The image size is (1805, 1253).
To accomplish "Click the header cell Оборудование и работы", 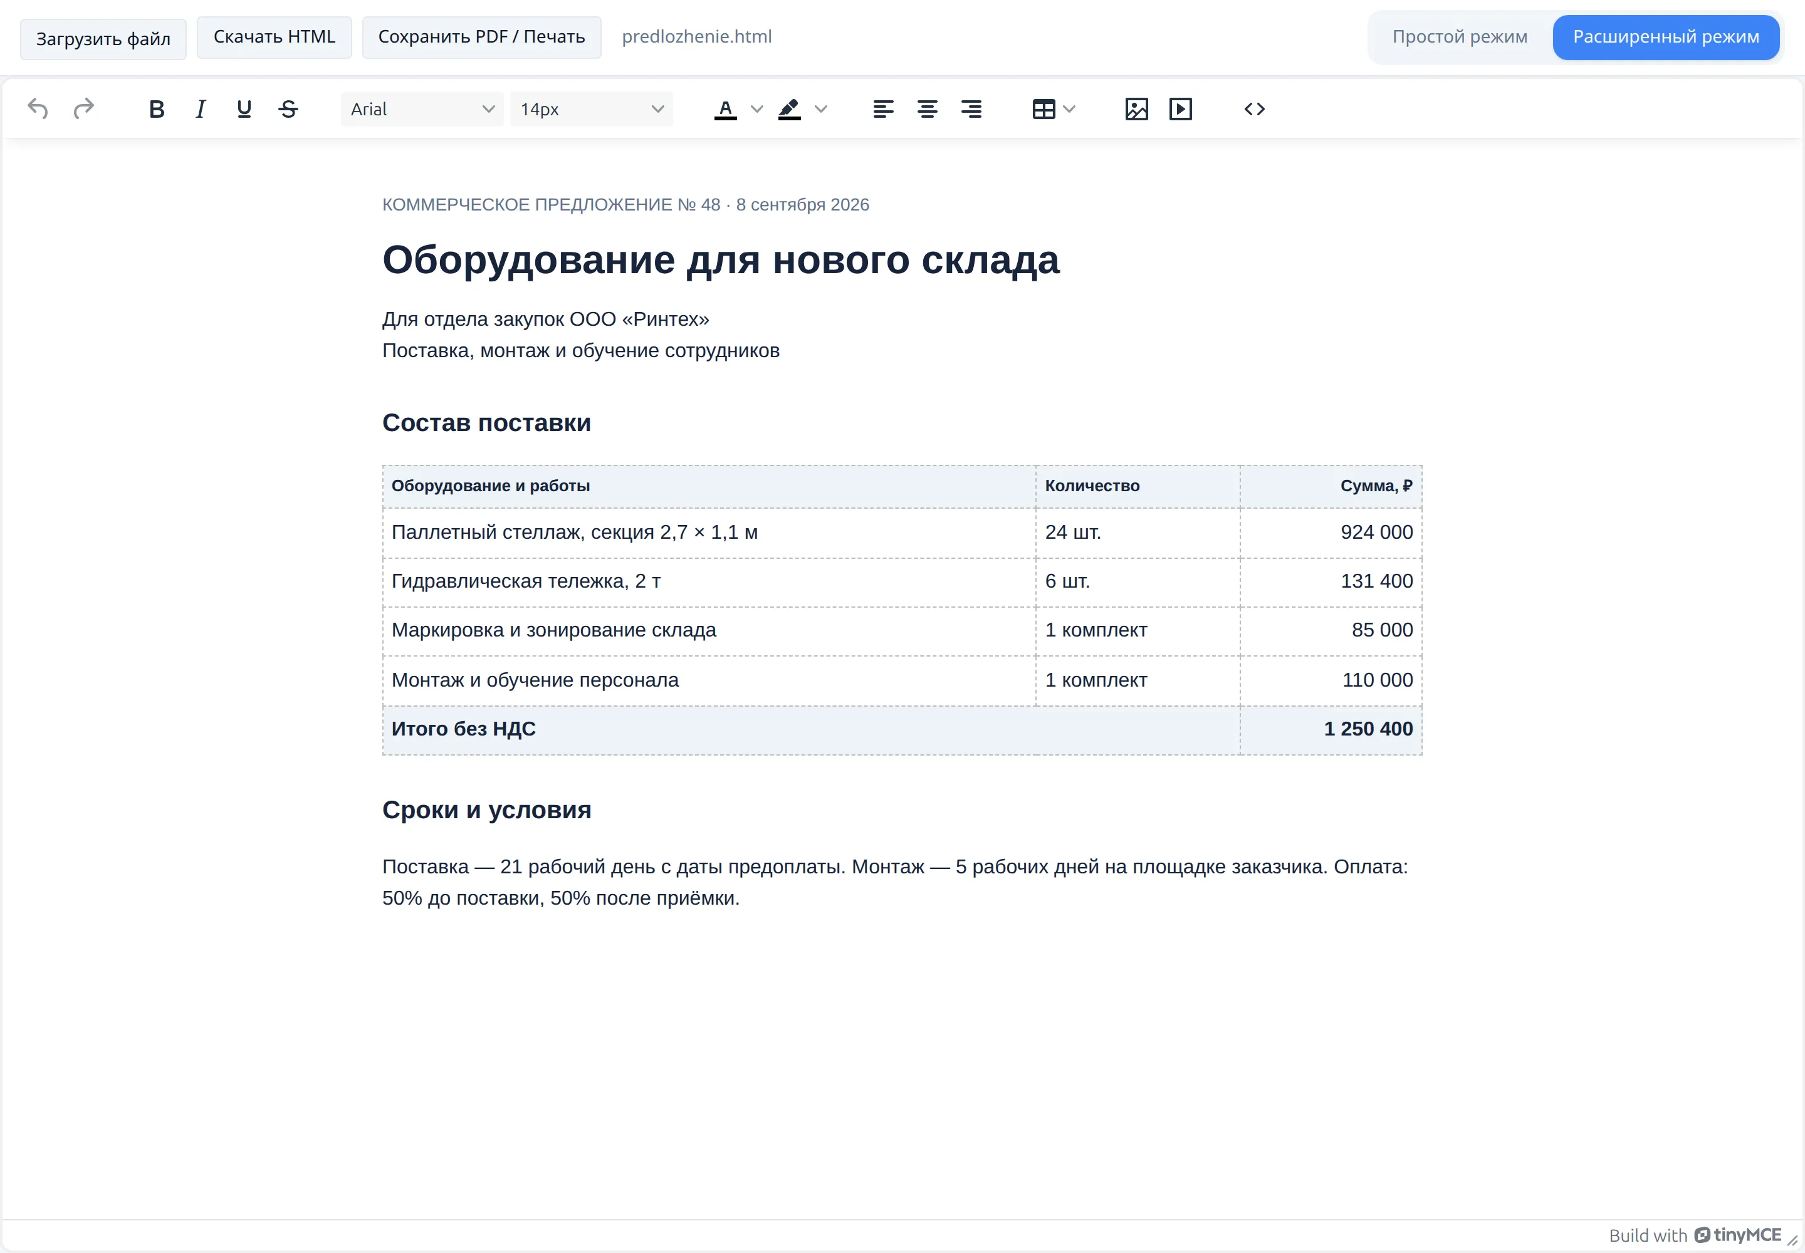I will coord(708,487).
